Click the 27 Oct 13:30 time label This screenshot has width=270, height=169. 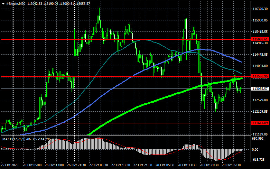pos(121,165)
